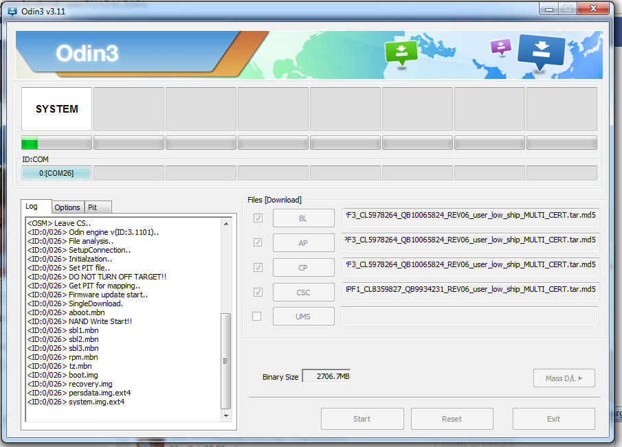Click the SYSTEM status box
The image size is (622, 447).
(x=57, y=109)
